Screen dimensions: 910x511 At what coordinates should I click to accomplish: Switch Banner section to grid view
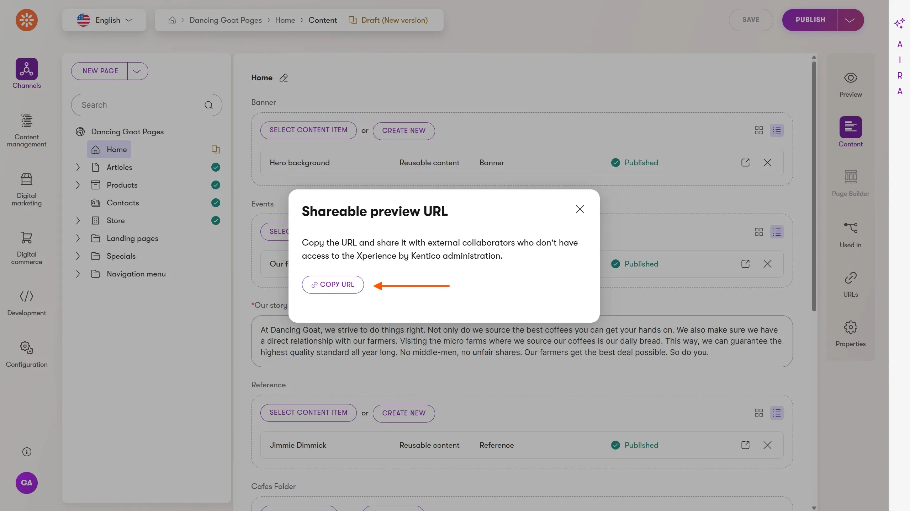point(758,130)
